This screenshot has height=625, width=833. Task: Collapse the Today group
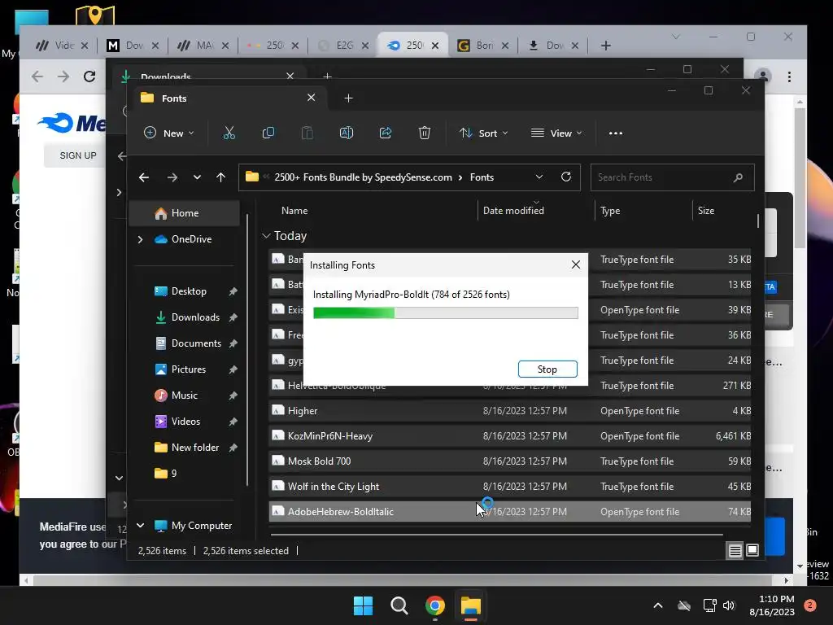pyautogui.click(x=266, y=236)
